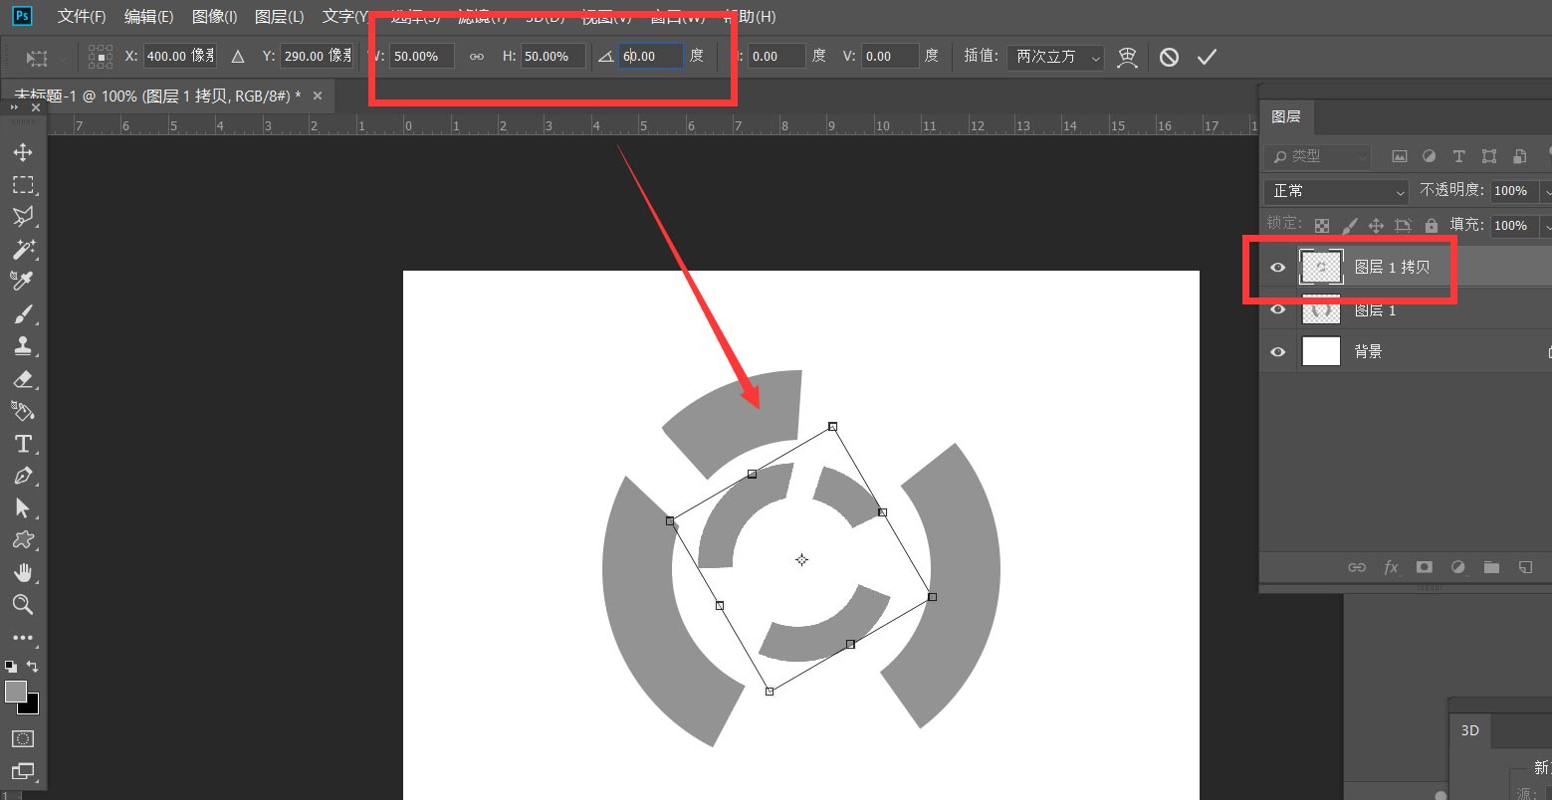Swap foreground and background colors
This screenshot has width=1552, height=800.
pos(33,667)
